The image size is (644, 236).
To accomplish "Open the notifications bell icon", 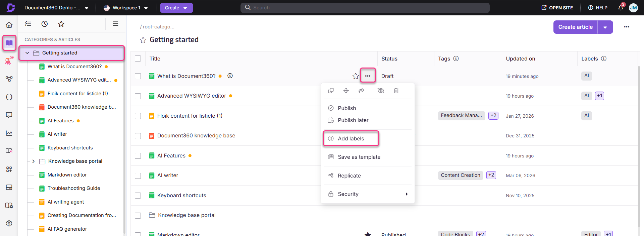I will 621,8.
